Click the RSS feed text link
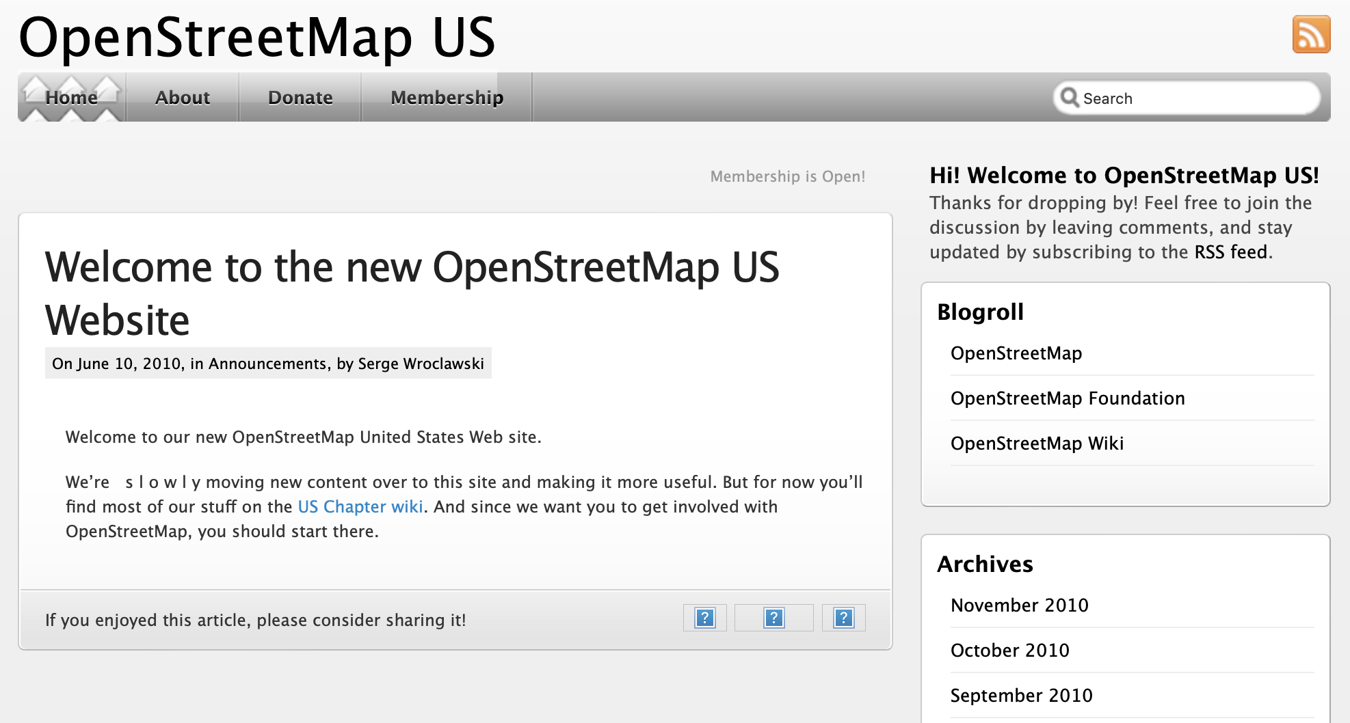Image resolution: width=1350 pixels, height=723 pixels. [x=1231, y=252]
